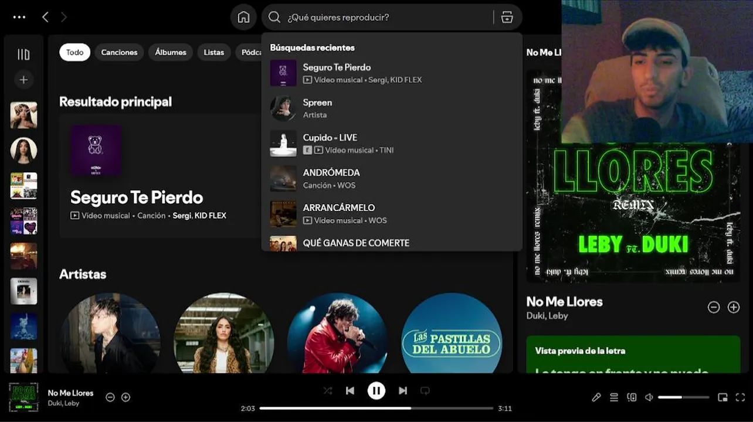This screenshot has width=753, height=422.
Task: Hide song with minus icon in bottom bar
Action: click(x=110, y=397)
